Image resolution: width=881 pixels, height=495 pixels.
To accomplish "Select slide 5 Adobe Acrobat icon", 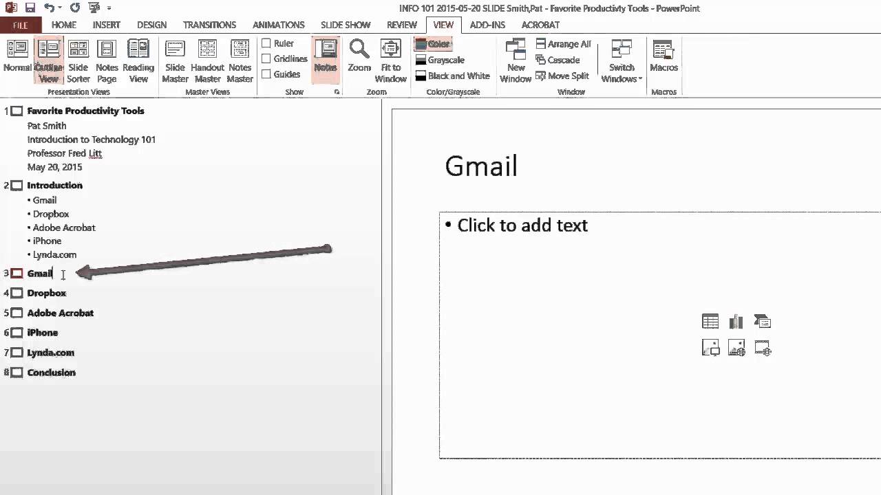I will 17,313.
